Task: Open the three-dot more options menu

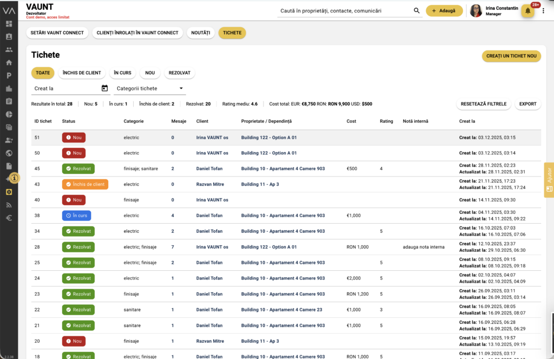Action: coord(543,11)
